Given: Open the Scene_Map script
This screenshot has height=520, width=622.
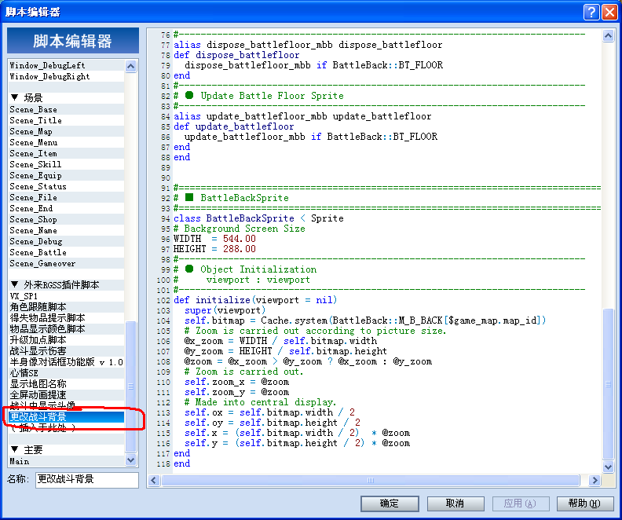Looking at the screenshot, I should pyautogui.click(x=66, y=131).
